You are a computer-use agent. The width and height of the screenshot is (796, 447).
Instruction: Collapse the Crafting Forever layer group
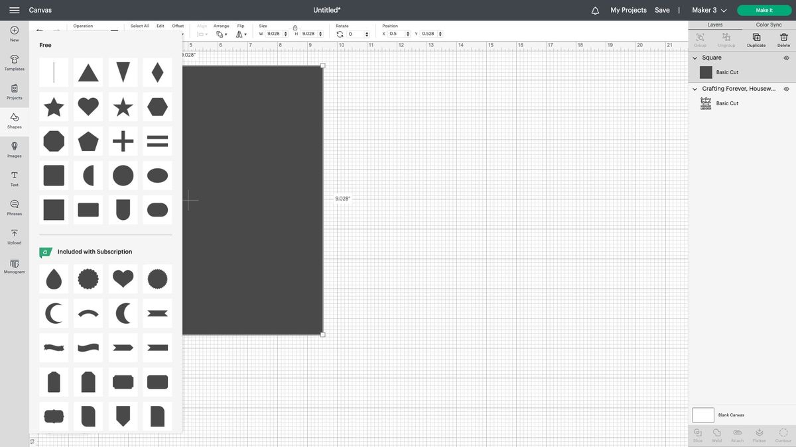[x=695, y=89]
